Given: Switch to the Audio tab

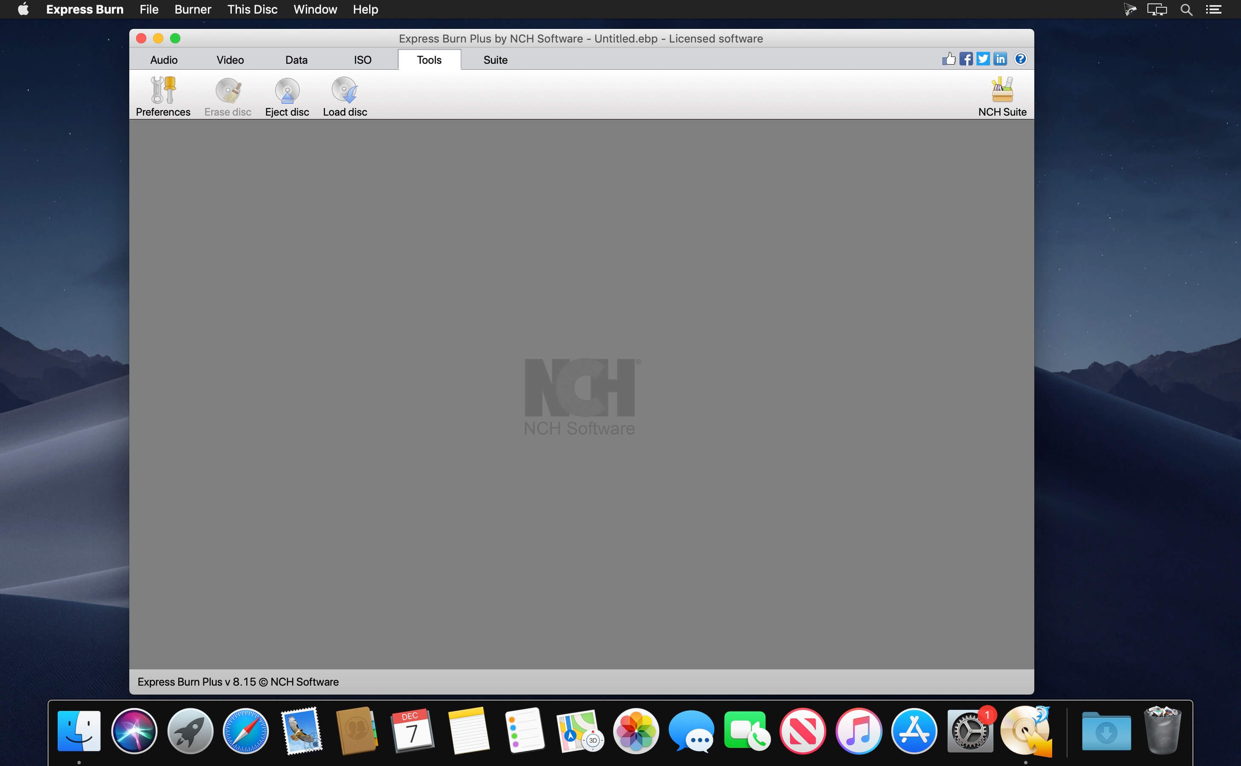Looking at the screenshot, I should pyautogui.click(x=164, y=60).
